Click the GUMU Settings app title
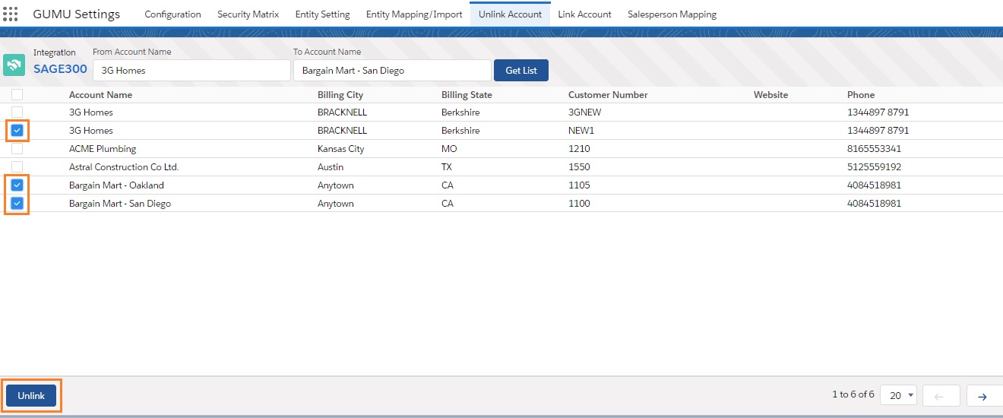 point(76,14)
